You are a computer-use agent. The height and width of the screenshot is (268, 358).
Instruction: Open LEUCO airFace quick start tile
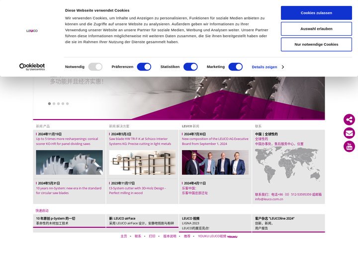[x=142, y=221]
